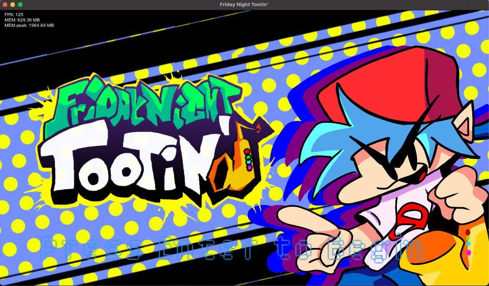Screen dimensions: 489x286
Task: Click the MEM peak readout
Action: 29,25
